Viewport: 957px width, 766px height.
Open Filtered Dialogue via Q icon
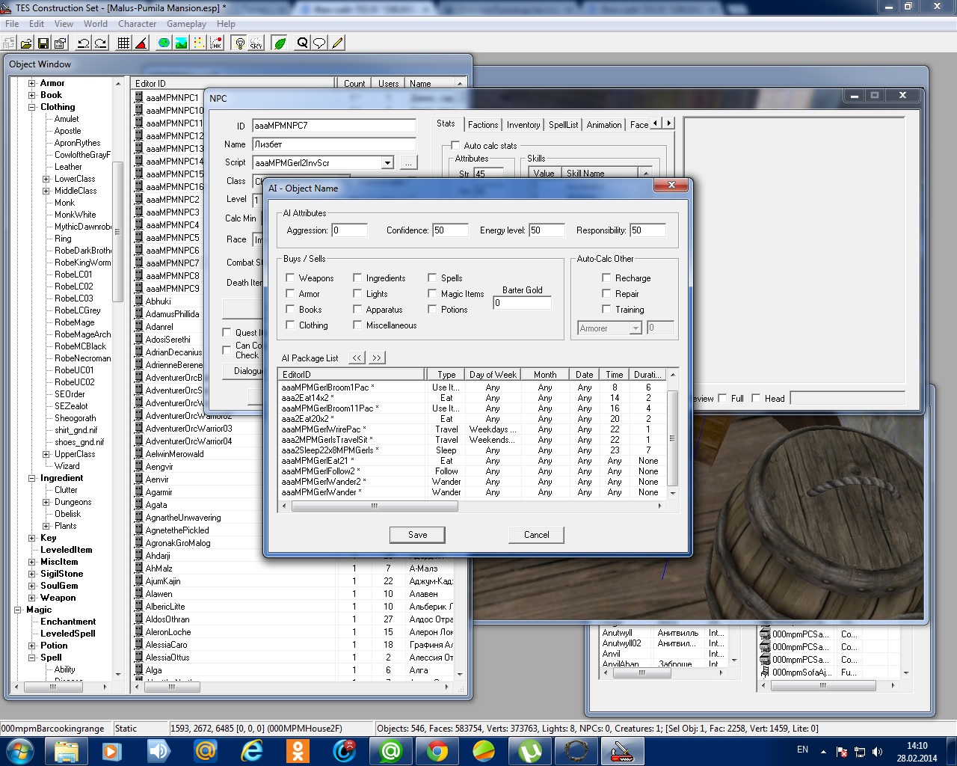302,43
